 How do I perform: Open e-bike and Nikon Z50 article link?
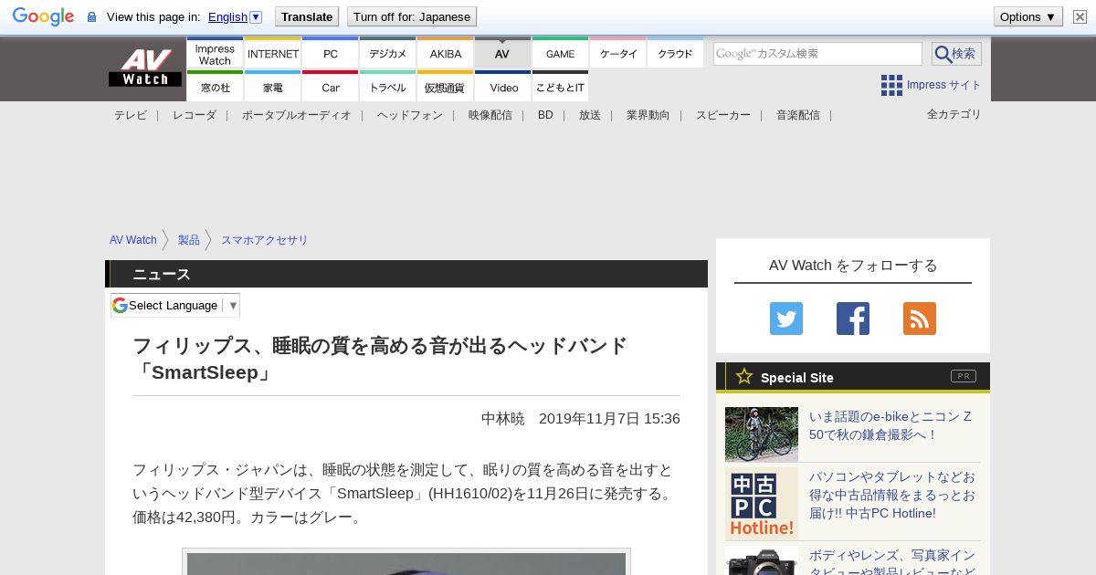(x=890, y=425)
